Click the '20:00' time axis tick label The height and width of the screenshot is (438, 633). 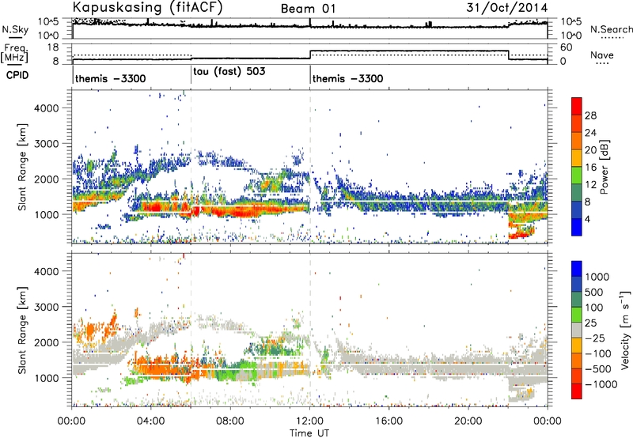click(468, 421)
